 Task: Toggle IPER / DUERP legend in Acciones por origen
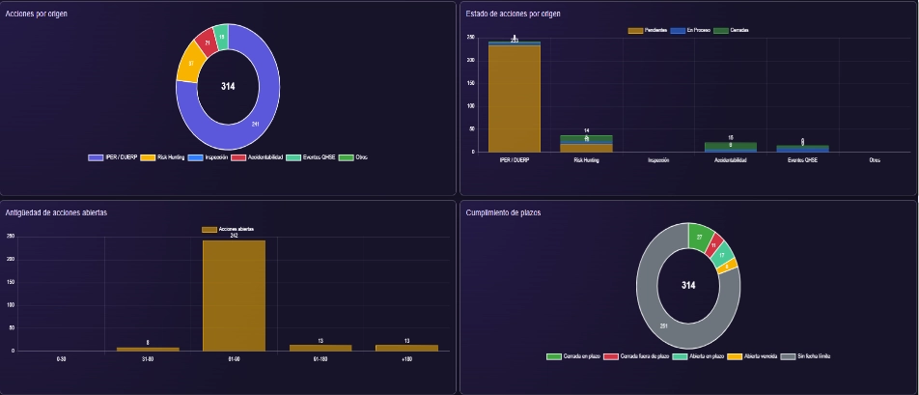point(113,157)
